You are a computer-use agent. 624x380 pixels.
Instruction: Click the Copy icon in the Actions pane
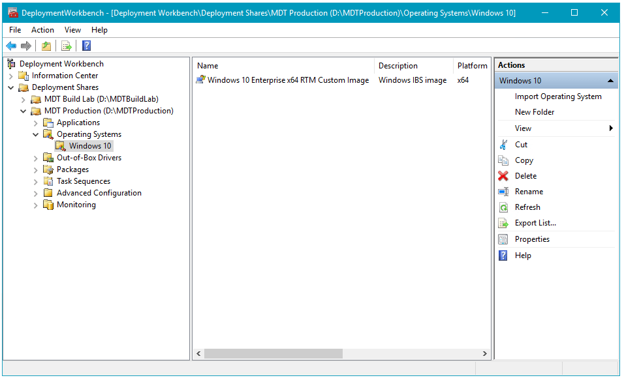(x=504, y=160)
